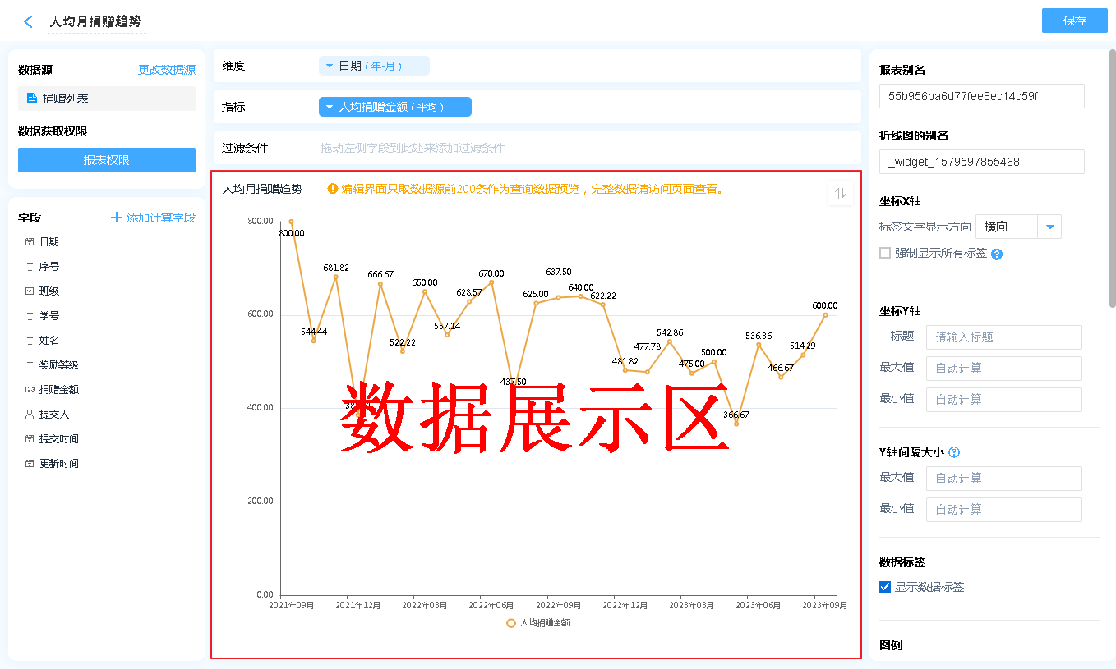Viewport: 1116px width, 669px height.
Task: Click the person icon beside 提交人 field
Action: pos(30,415)
